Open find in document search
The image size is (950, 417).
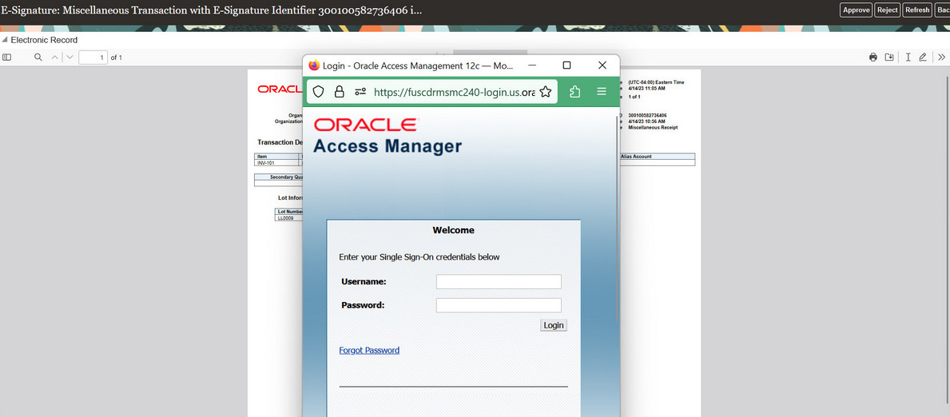(x=38, y=57)
